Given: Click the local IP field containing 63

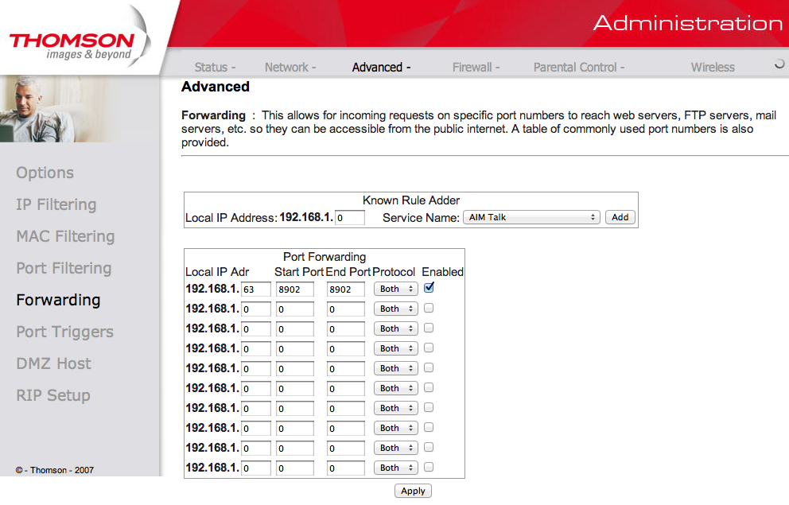Looking at the screenshot, I should point(255,289).
